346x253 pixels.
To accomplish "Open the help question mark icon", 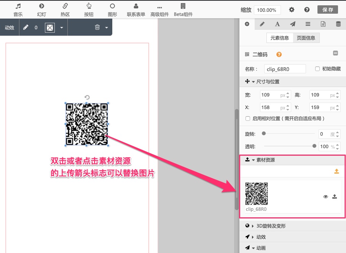I will point(307,10).
